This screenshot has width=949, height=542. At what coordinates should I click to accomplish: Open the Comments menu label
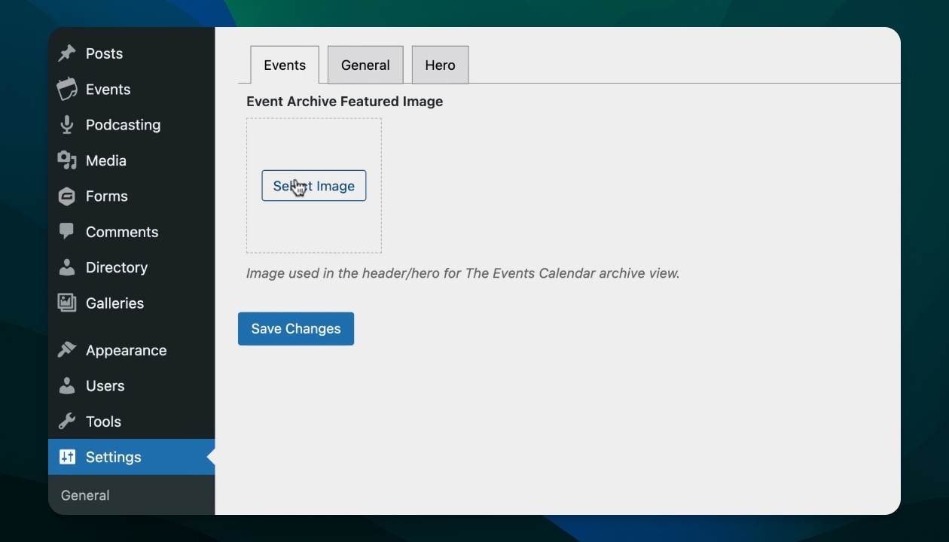[x=122, y=232]
